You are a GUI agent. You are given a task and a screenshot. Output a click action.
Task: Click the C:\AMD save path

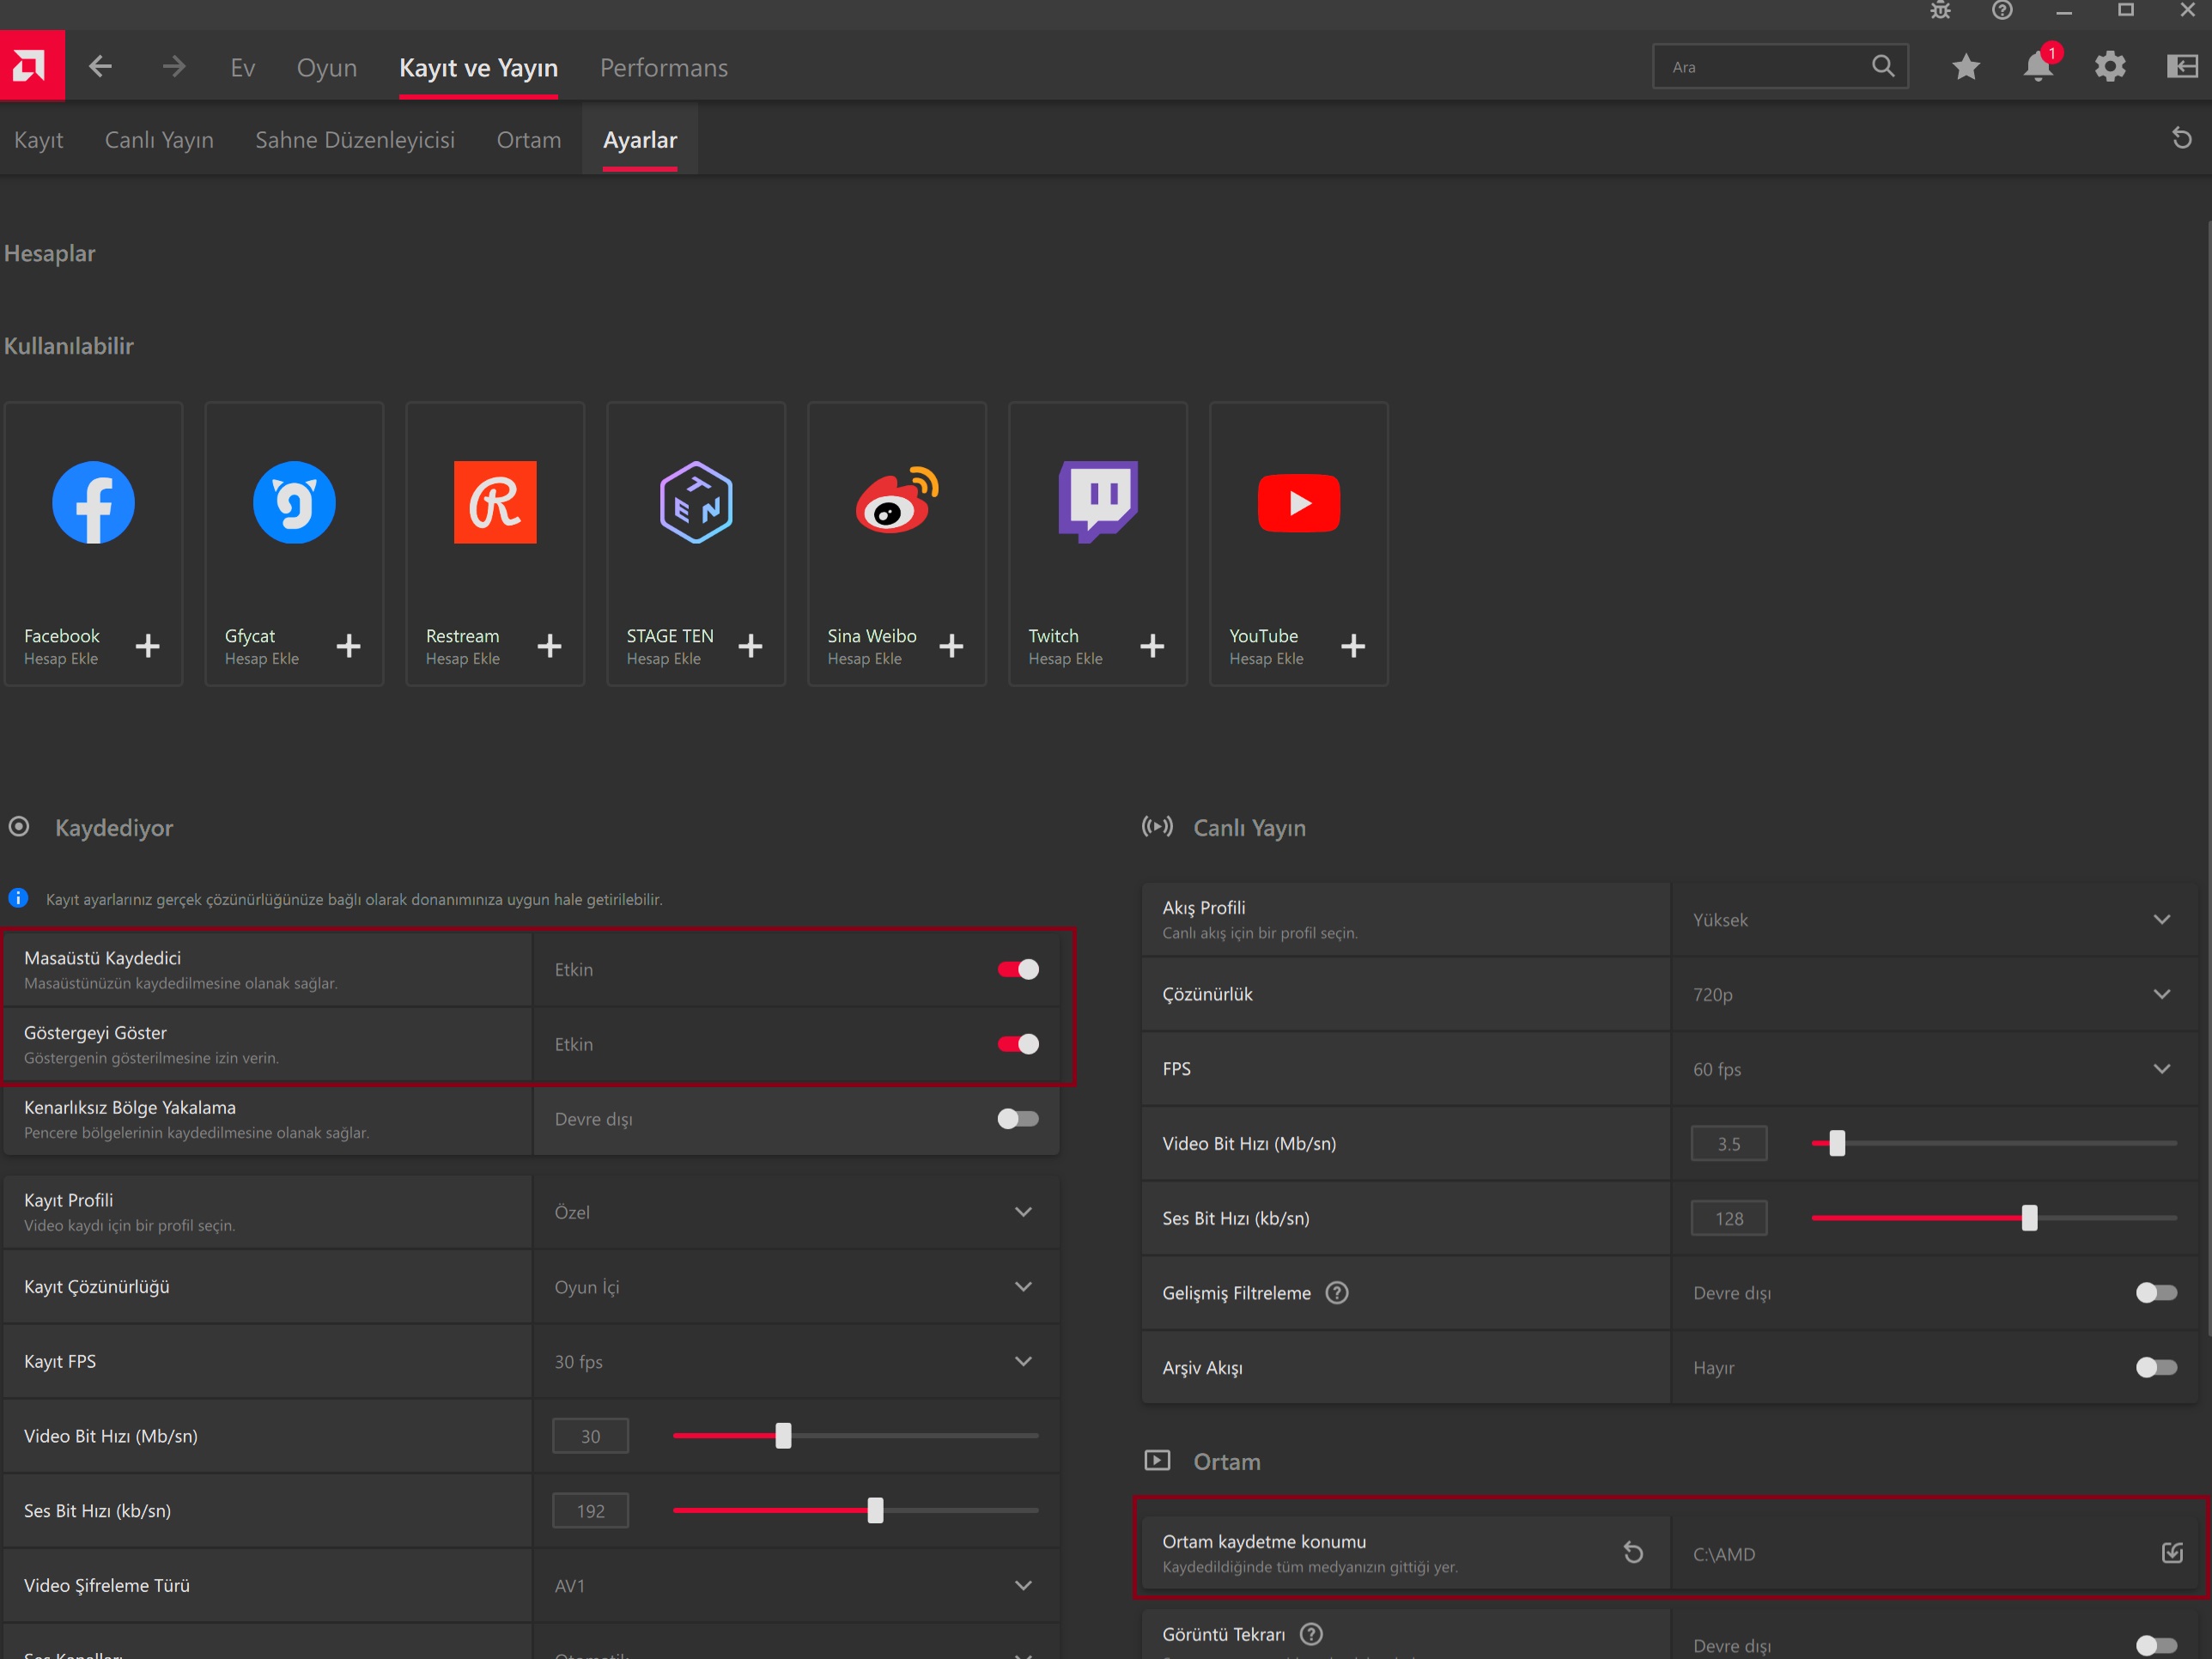coord(1724,1554)
